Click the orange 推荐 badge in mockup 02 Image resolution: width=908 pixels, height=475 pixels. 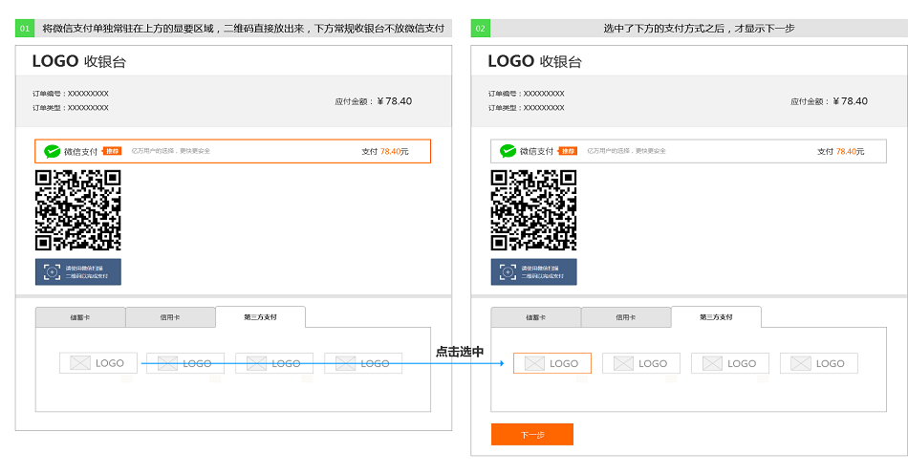coord(568,151)
